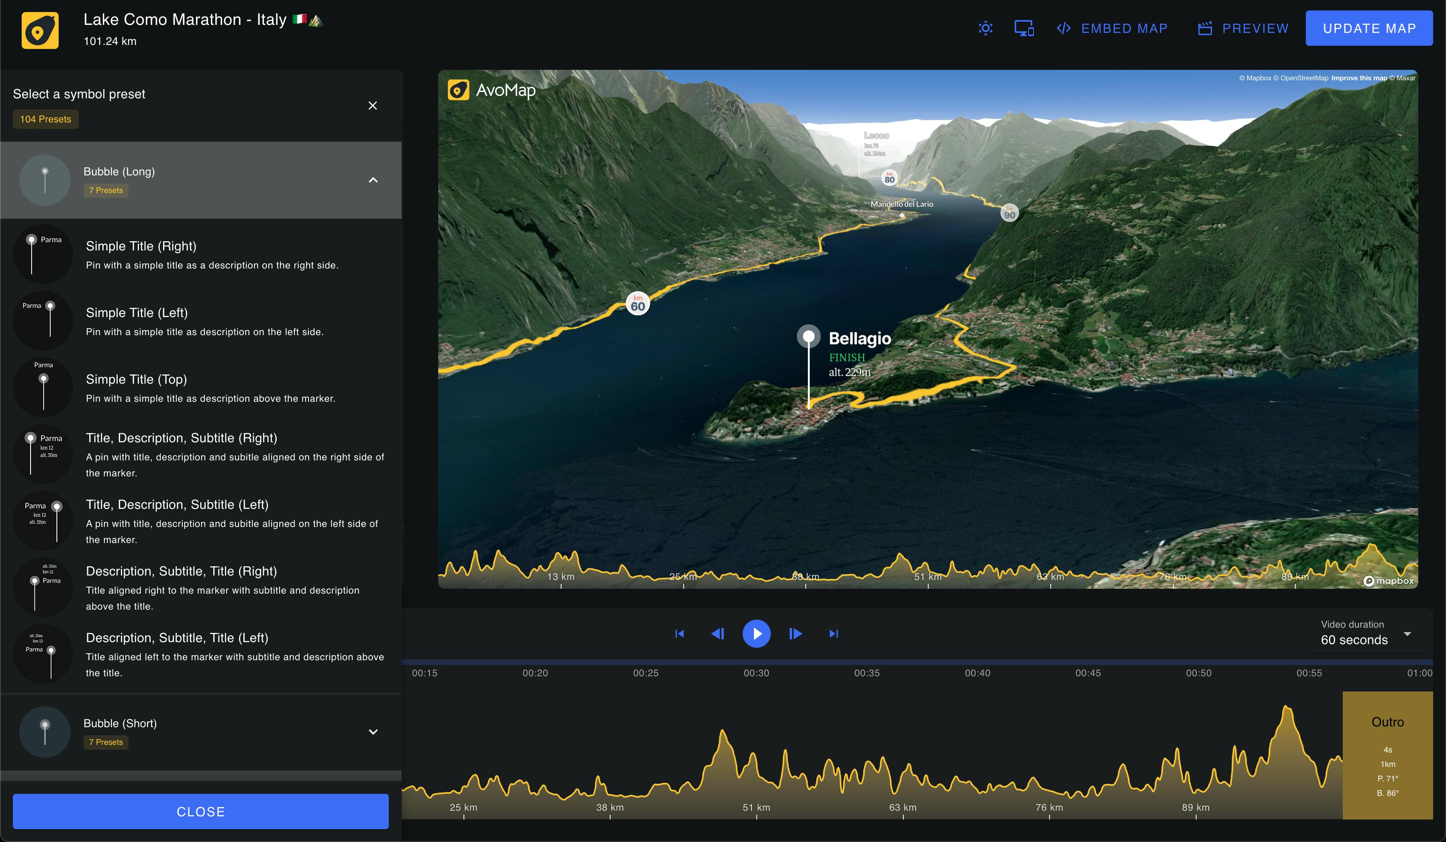Click the play button in playback controls
Screen dimensions: 1446x842
pyautogui.click(x=756, y=633)
